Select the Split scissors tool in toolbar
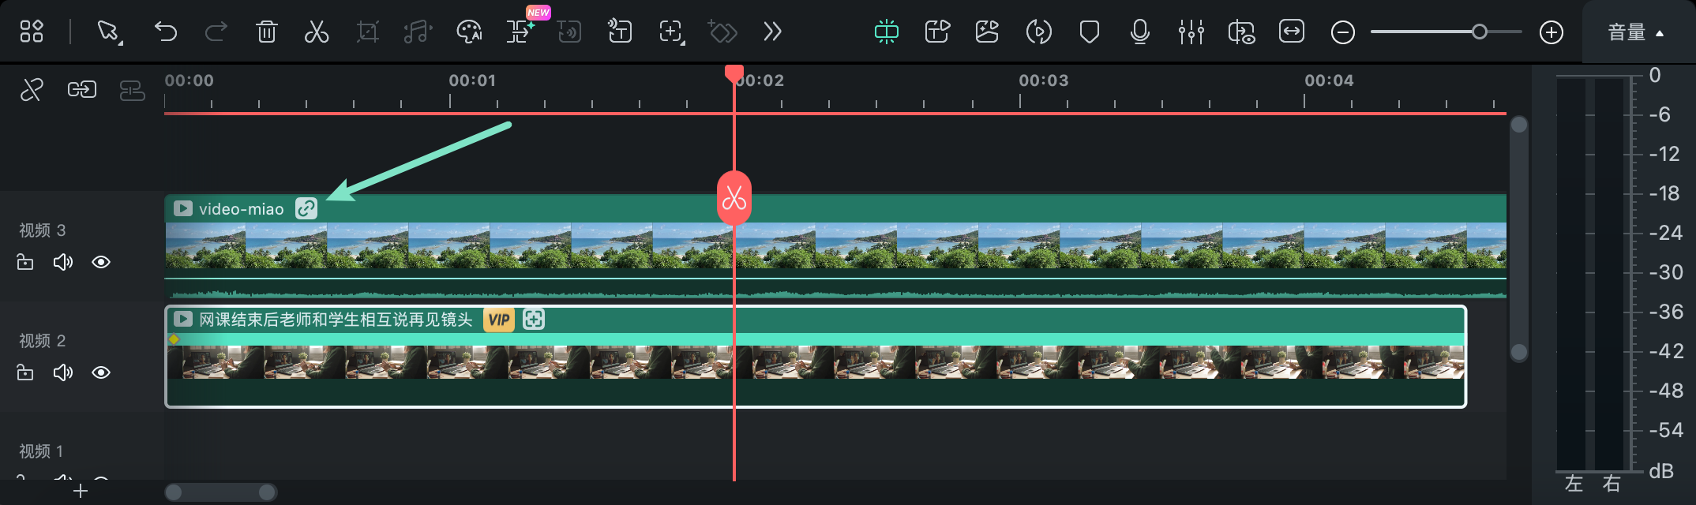Viewport: 1696px width, 505px height. click(x=317, y=32)
